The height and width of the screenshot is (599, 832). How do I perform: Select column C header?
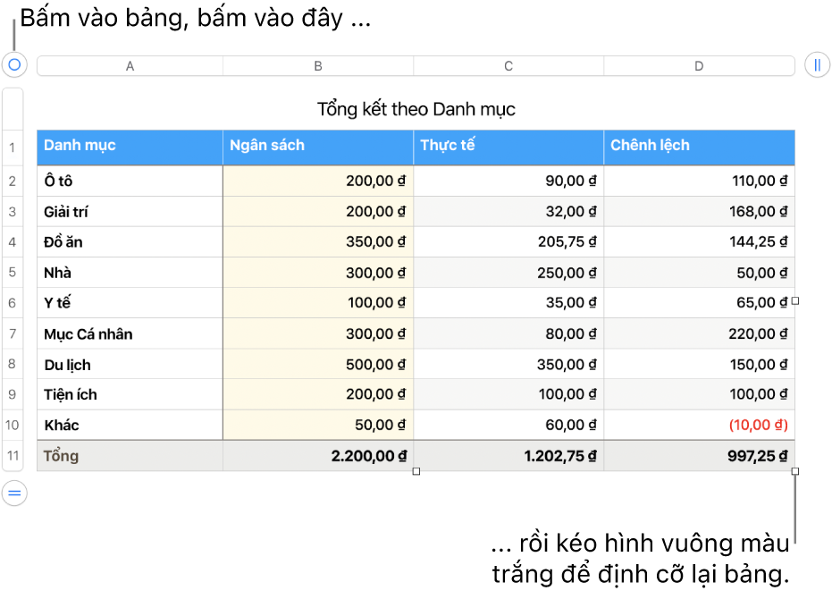(x=508, y=66)
